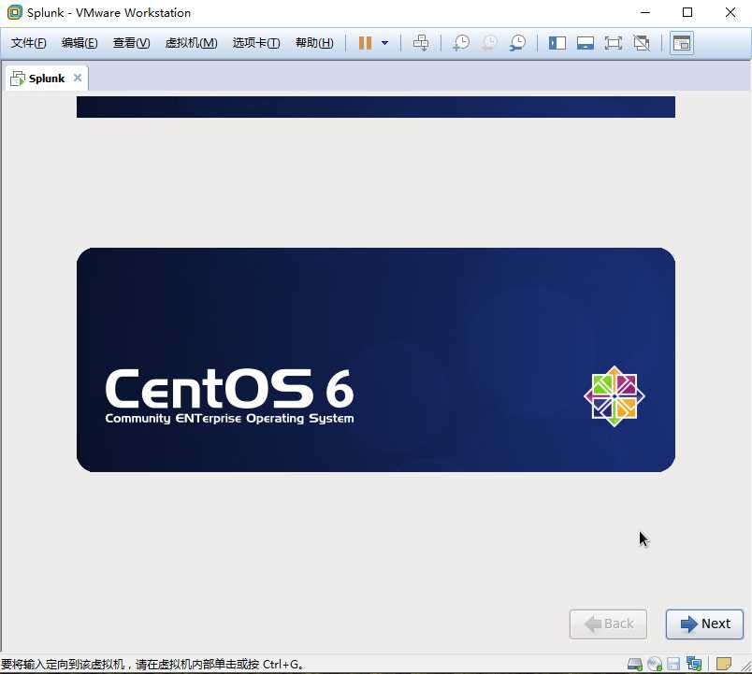Maximize the VMware Workstation window
The width and height of the screenshot is (752, 674).
tap(687, 12)
